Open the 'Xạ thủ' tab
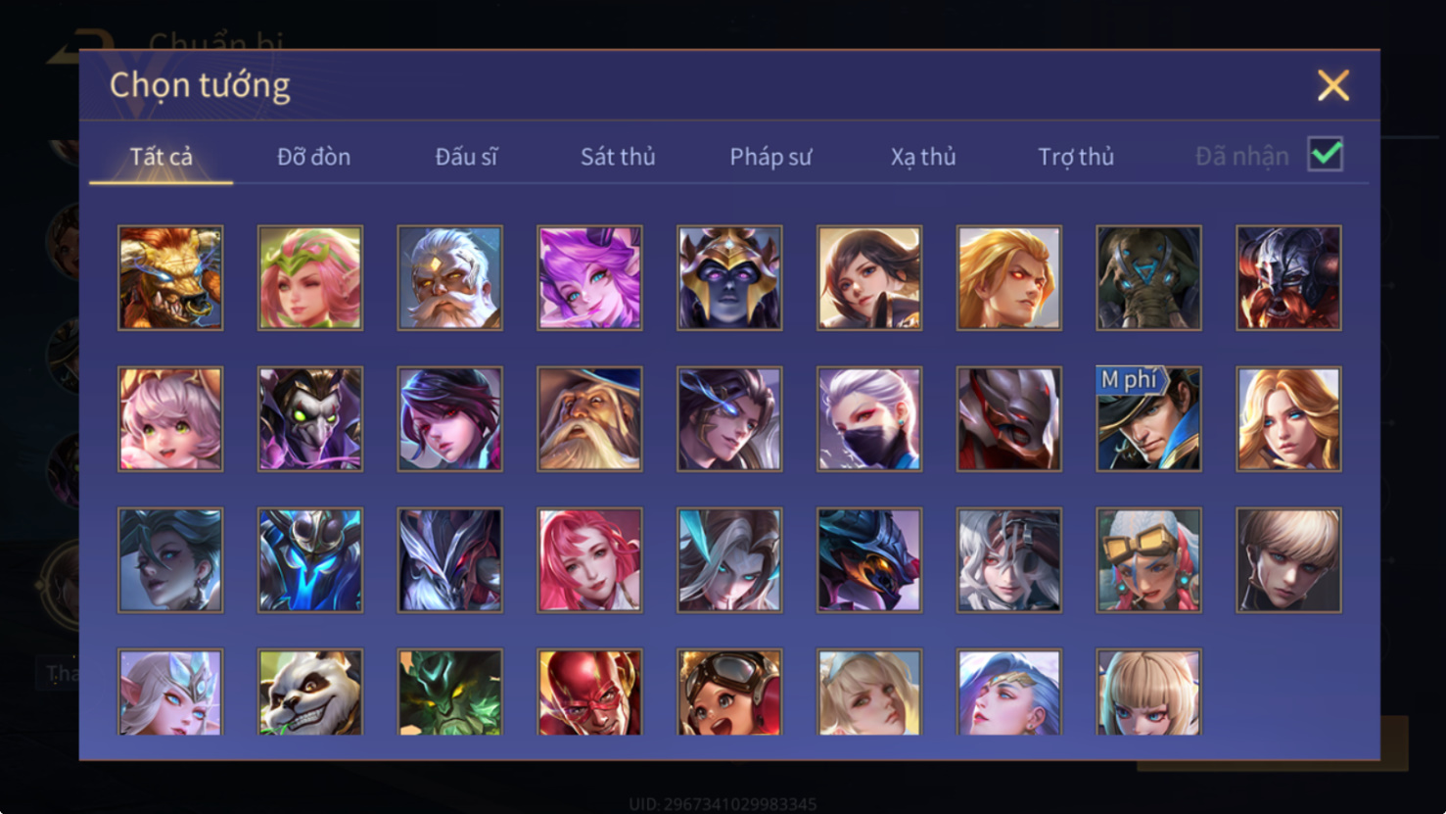 pos(923,157)
